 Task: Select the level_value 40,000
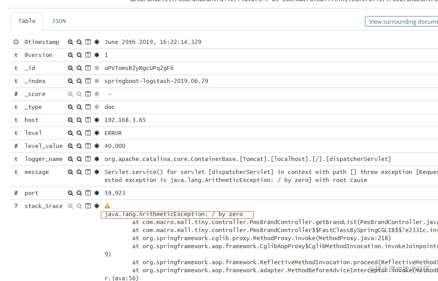coord(115,146)
